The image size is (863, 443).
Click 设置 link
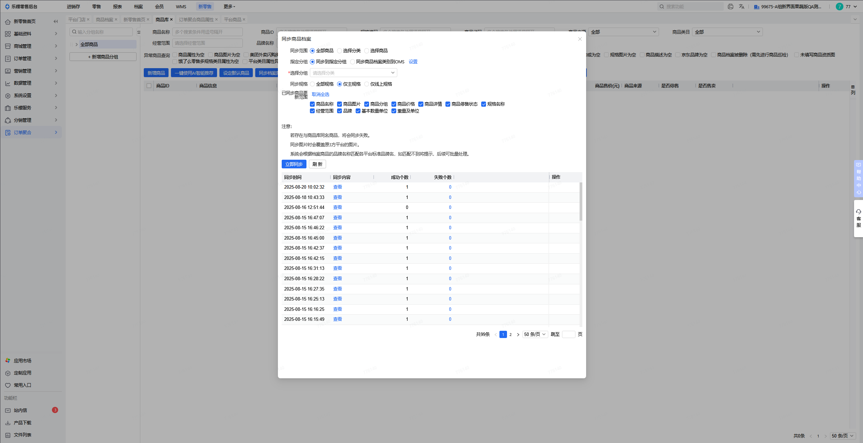coord(413,62)
